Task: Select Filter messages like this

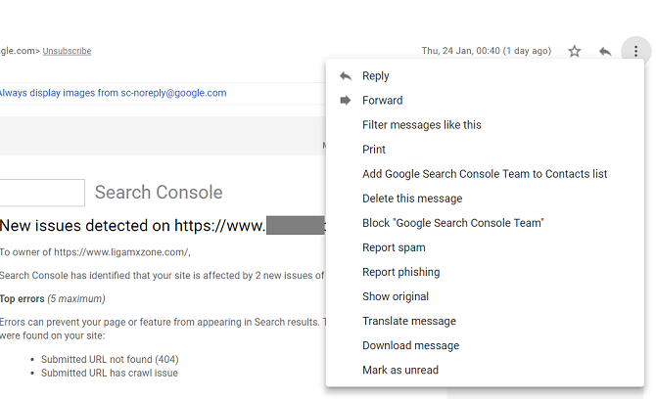Action: point(485,125)
